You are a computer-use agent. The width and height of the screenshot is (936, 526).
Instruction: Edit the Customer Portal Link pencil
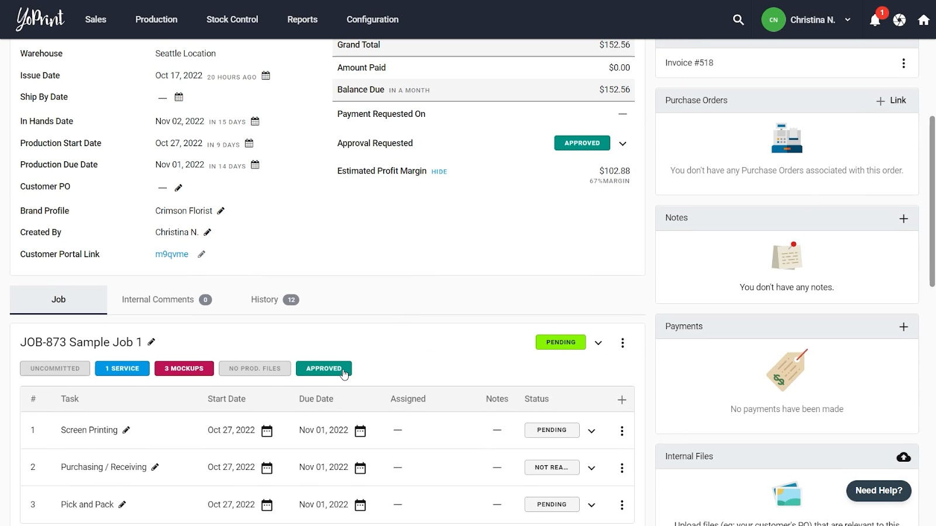point(201,254)
